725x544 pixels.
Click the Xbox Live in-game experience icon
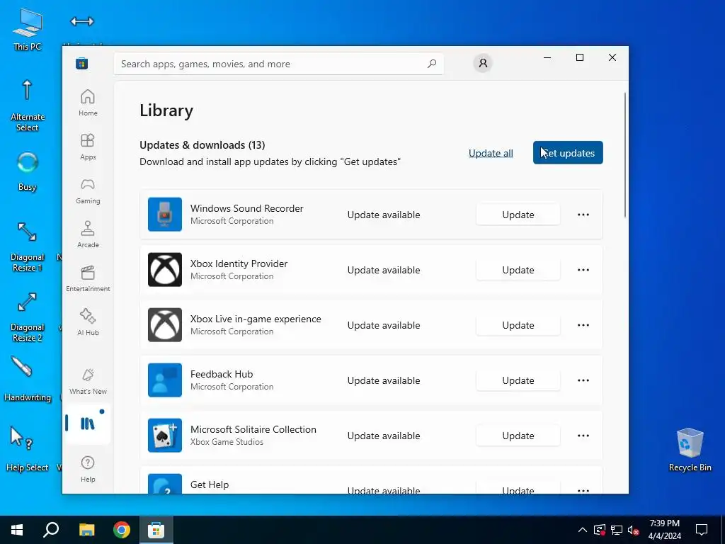pyautogui.click(x=164, y=324)
